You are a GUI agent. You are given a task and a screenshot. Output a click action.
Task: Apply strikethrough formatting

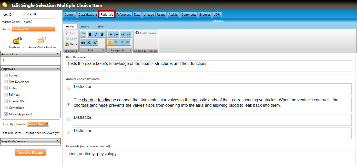tap(83, 43)
